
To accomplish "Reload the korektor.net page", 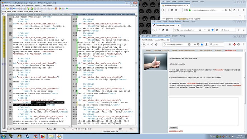I will pyautogui.click(x=152, y=44).
